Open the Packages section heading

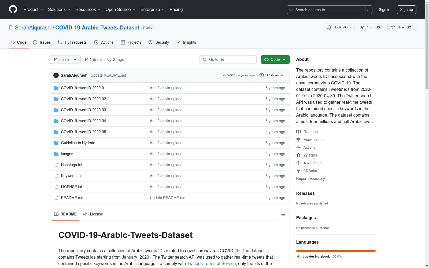[x=306, y=218]
